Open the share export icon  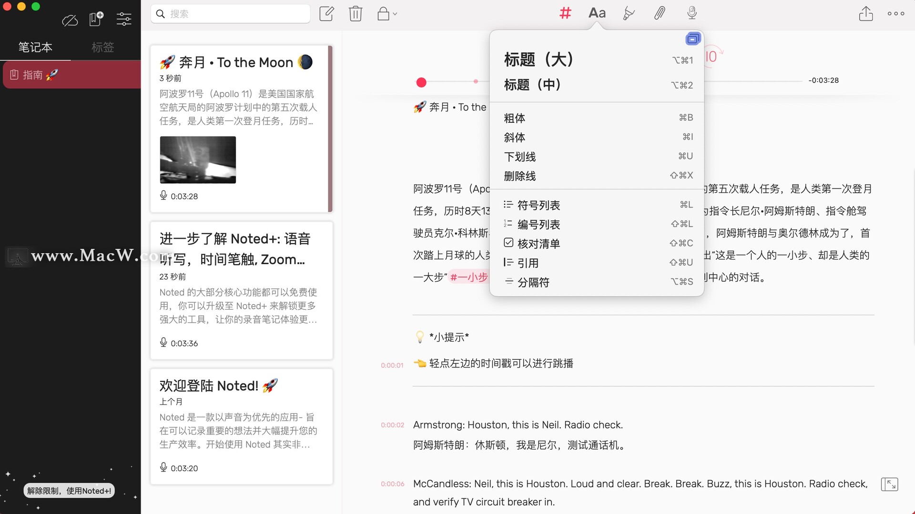coord(866,13)
